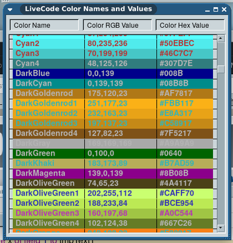This screenshot has height=243, width=233.
Task: Click the Color Hex Value header
Action: tap(190, 26)
